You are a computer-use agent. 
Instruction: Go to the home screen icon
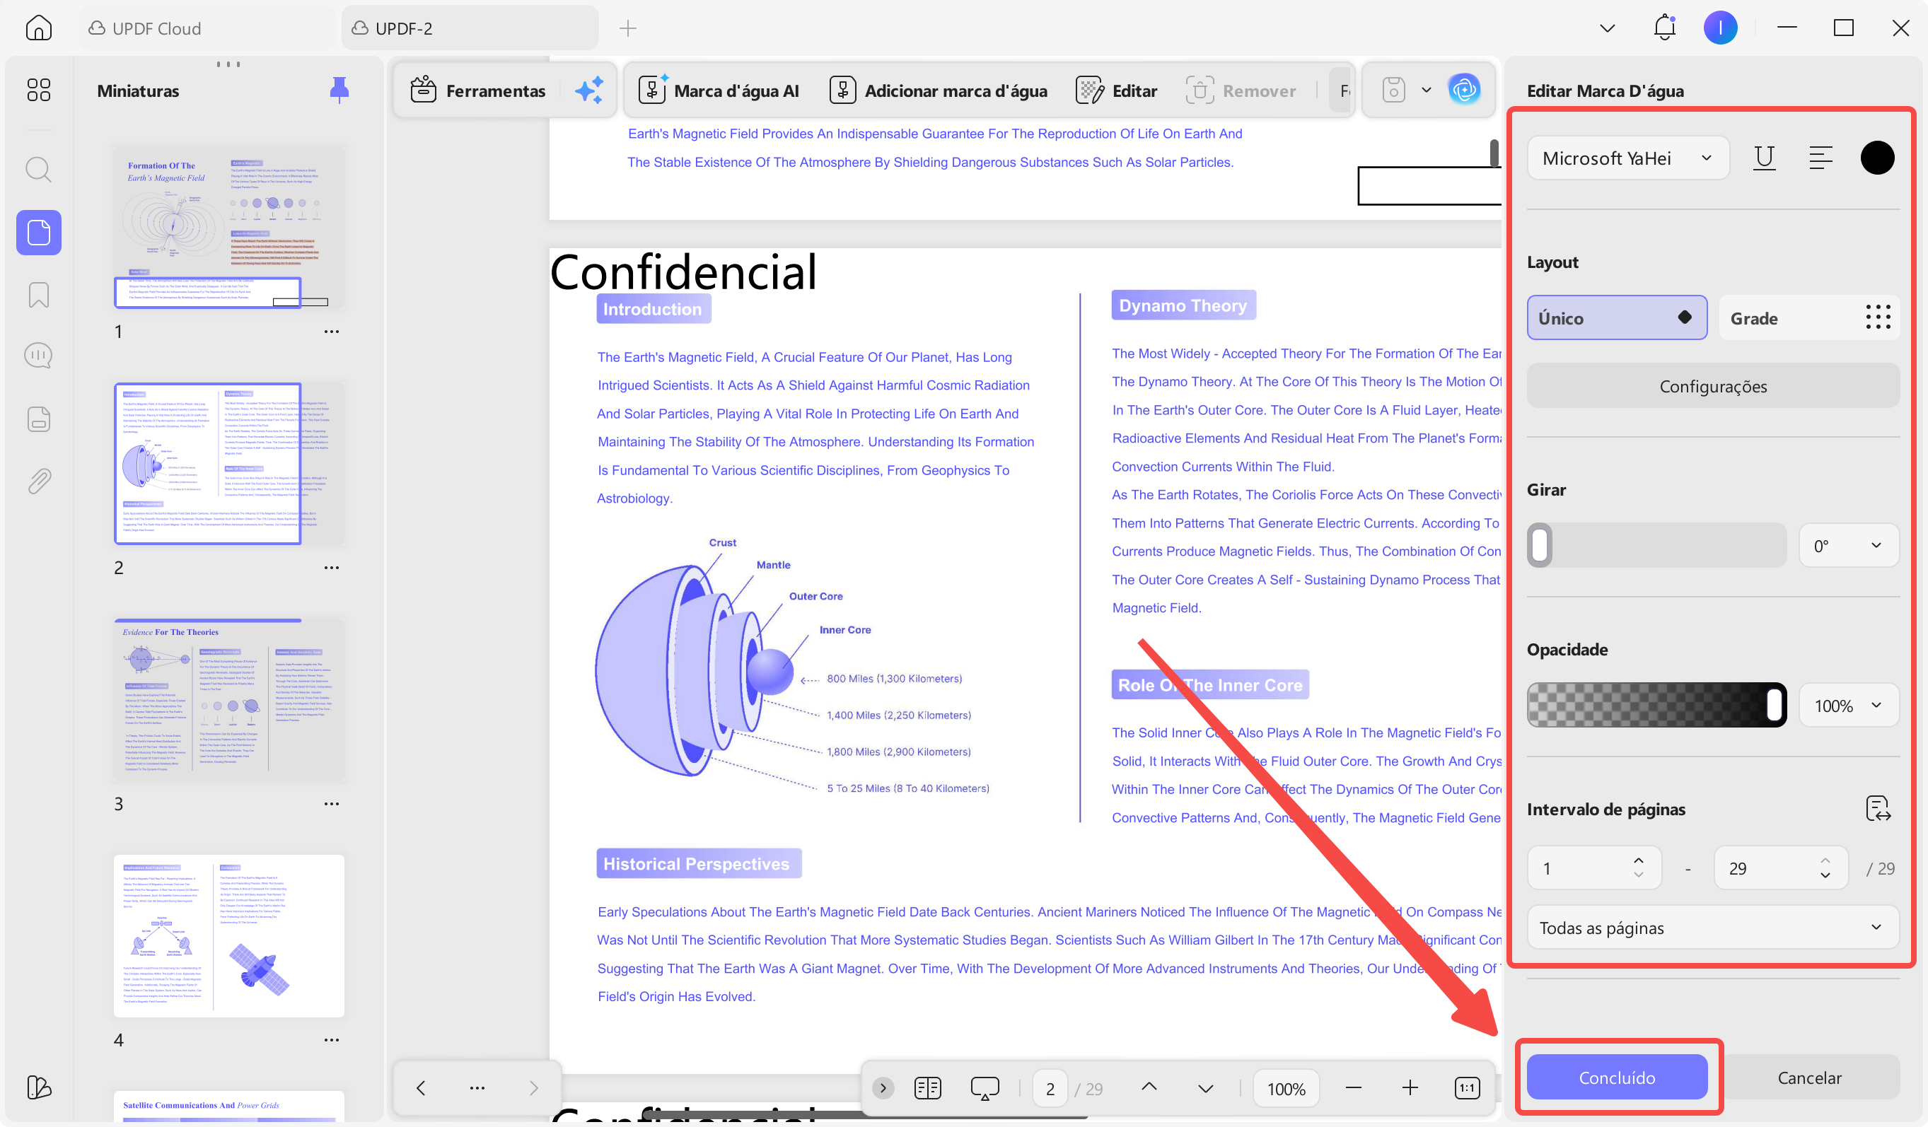pyautogui.click(x=38, y=28)
